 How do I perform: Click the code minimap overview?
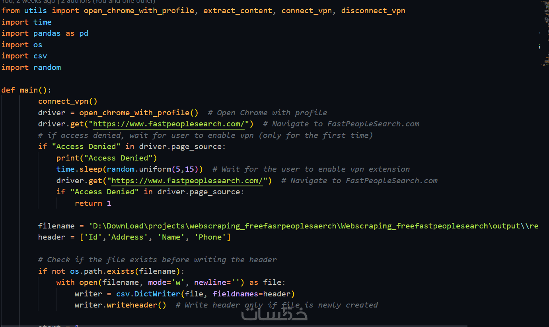pos(544,33)
